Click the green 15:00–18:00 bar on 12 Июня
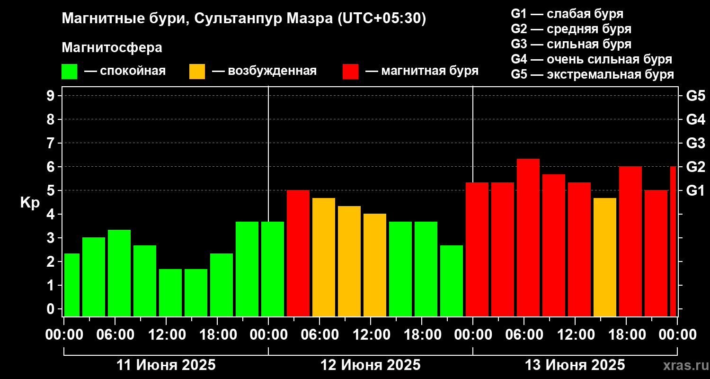Image resolution: width=710 pixels, height=379 pixels. click(400, 269)
